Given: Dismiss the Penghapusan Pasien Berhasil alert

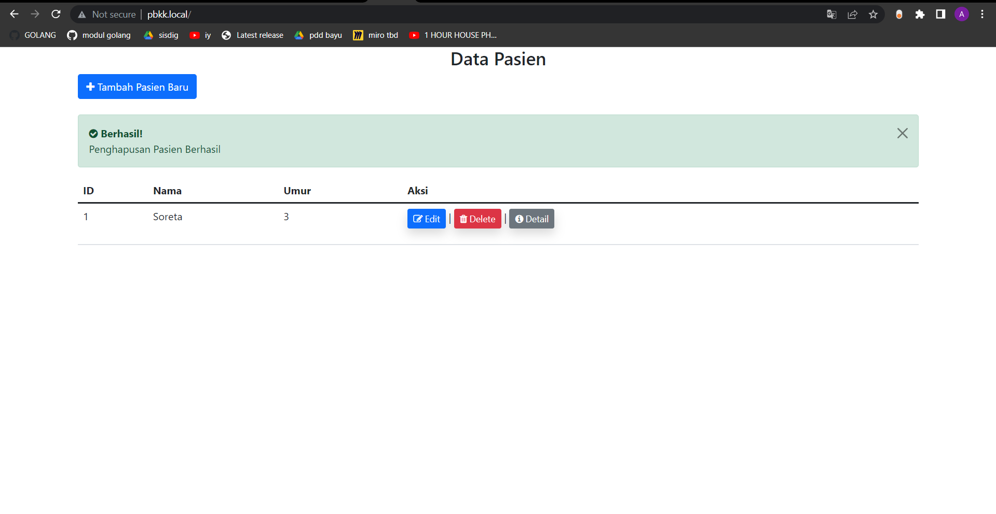Looking at the screenshot, I should tap(903, 133).
